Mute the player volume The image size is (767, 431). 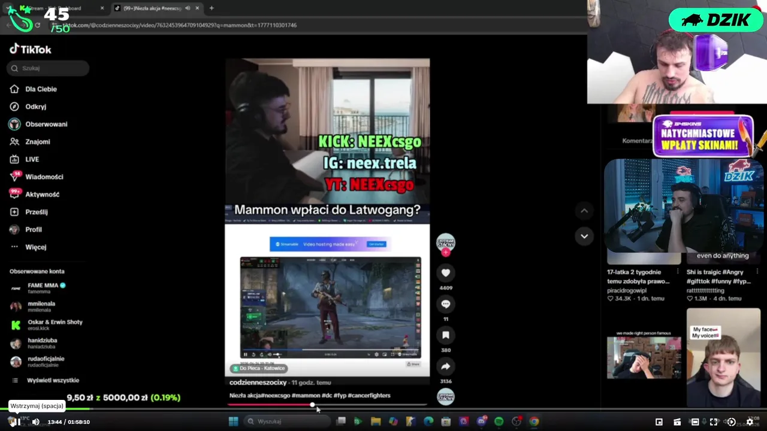click(35, 422)
